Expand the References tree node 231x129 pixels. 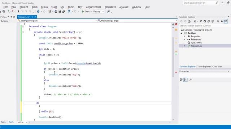click(x=184, y=39)
